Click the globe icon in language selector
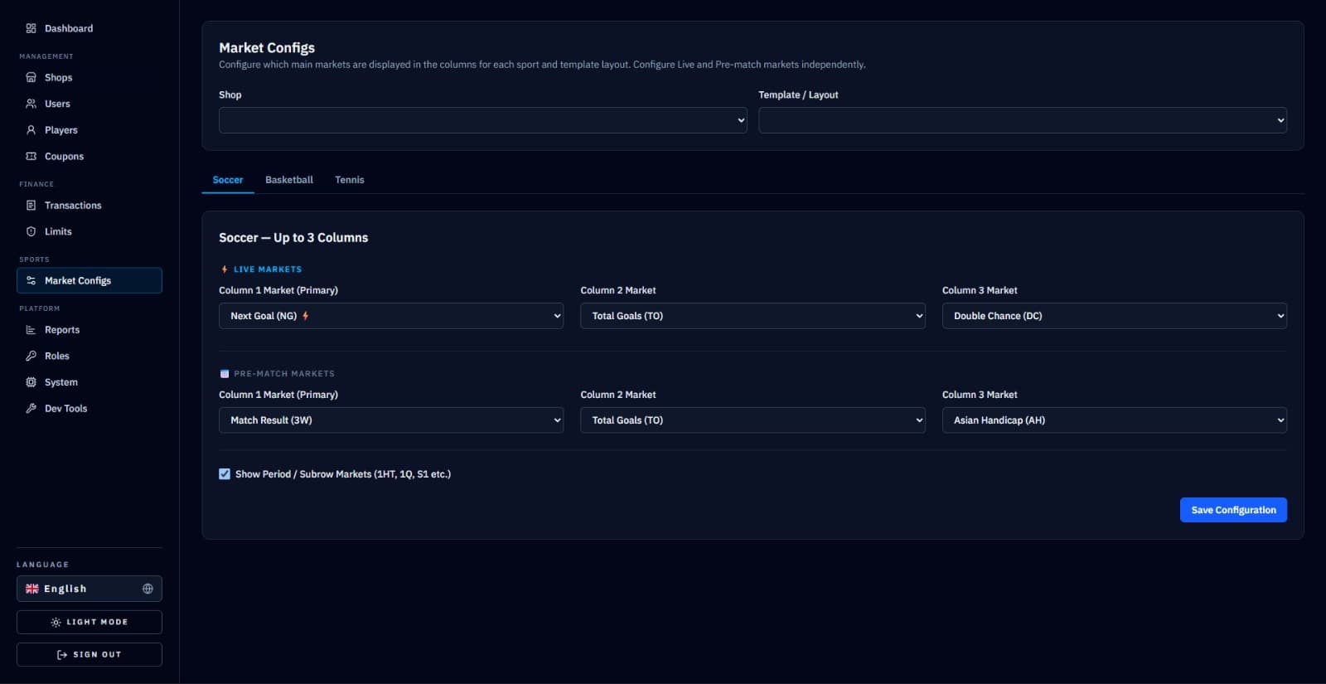This screenshot has height=684, width=1326. pos(148,589)
